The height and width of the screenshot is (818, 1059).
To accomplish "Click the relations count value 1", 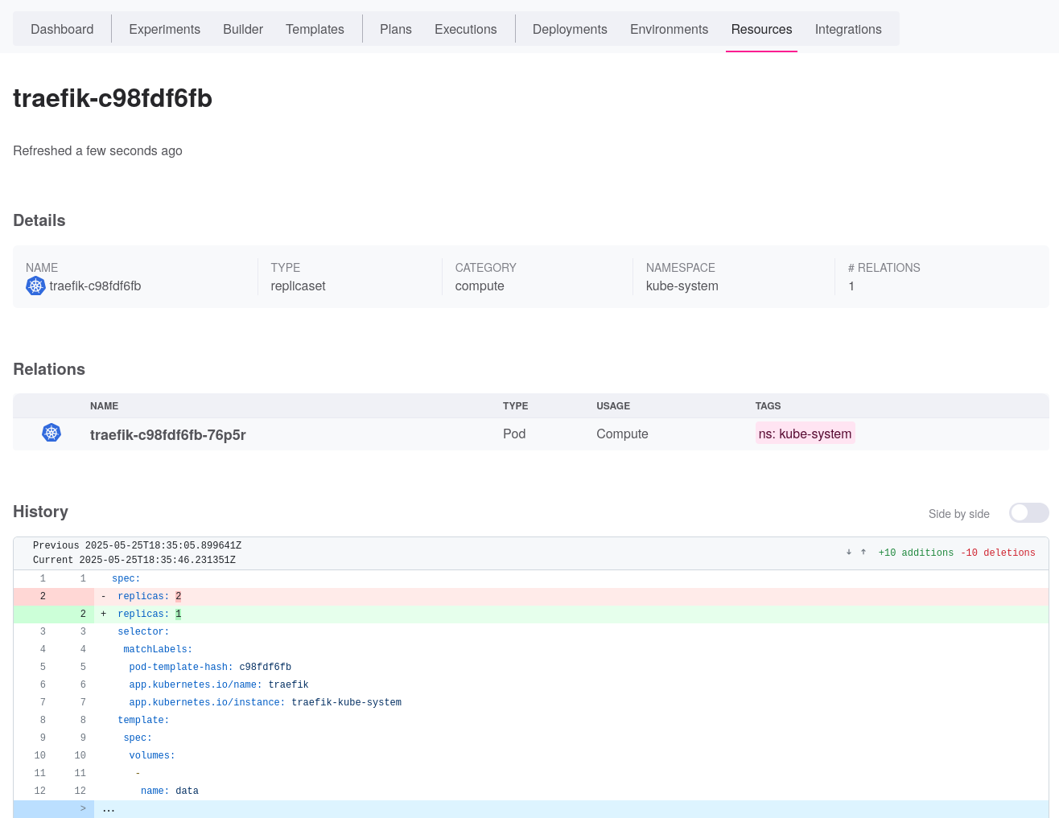I will pos(851,286).
